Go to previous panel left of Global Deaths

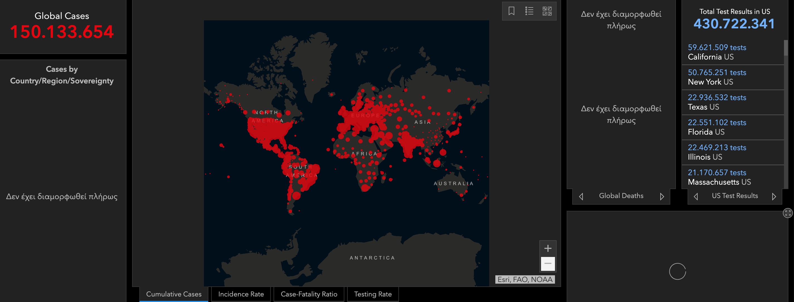[x=581, y=196]
